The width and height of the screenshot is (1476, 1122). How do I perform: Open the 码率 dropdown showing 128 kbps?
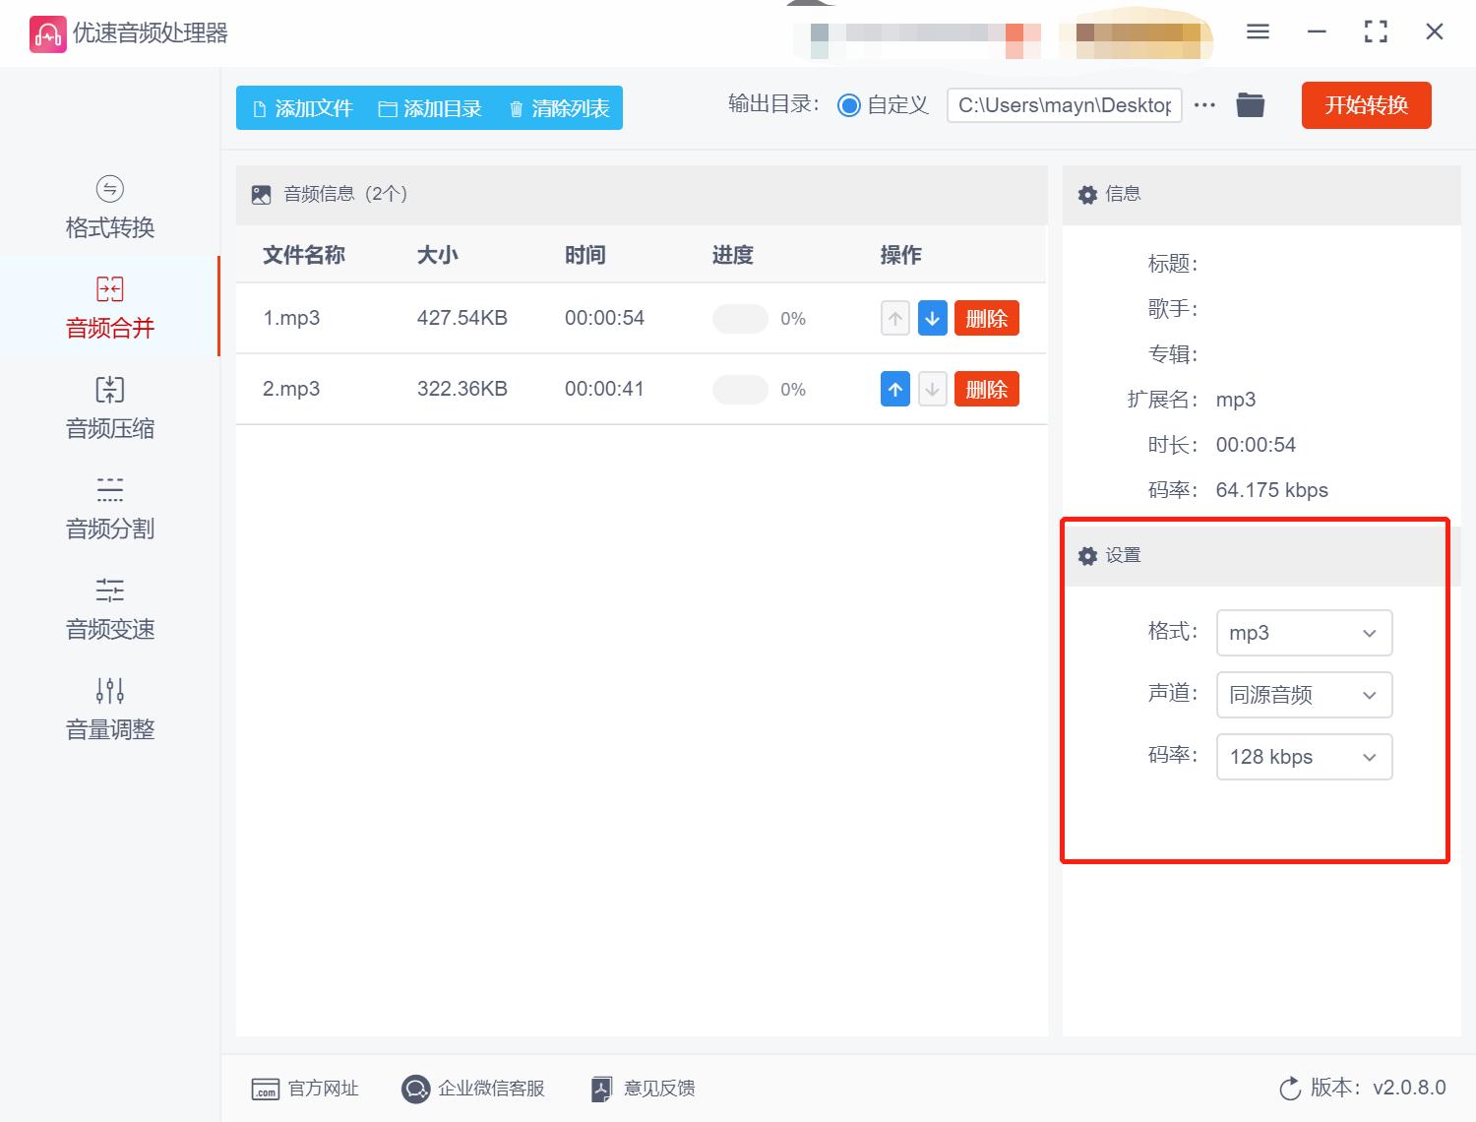[1303, 757]
